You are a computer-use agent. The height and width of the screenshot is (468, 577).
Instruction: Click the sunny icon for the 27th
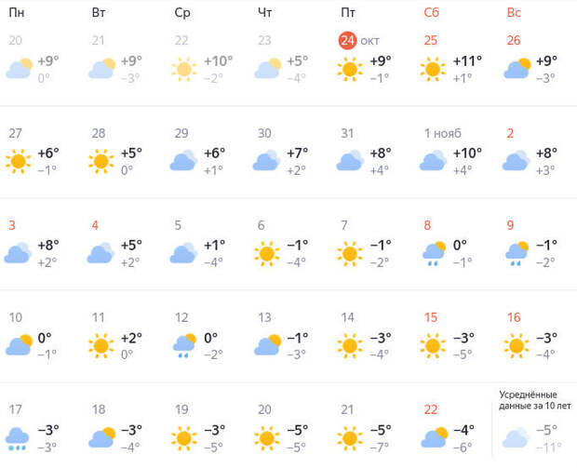(18, 161)
